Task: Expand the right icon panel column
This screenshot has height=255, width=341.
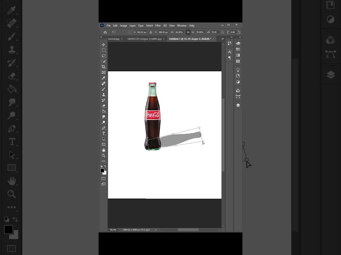Action: (x=240, y=37)
